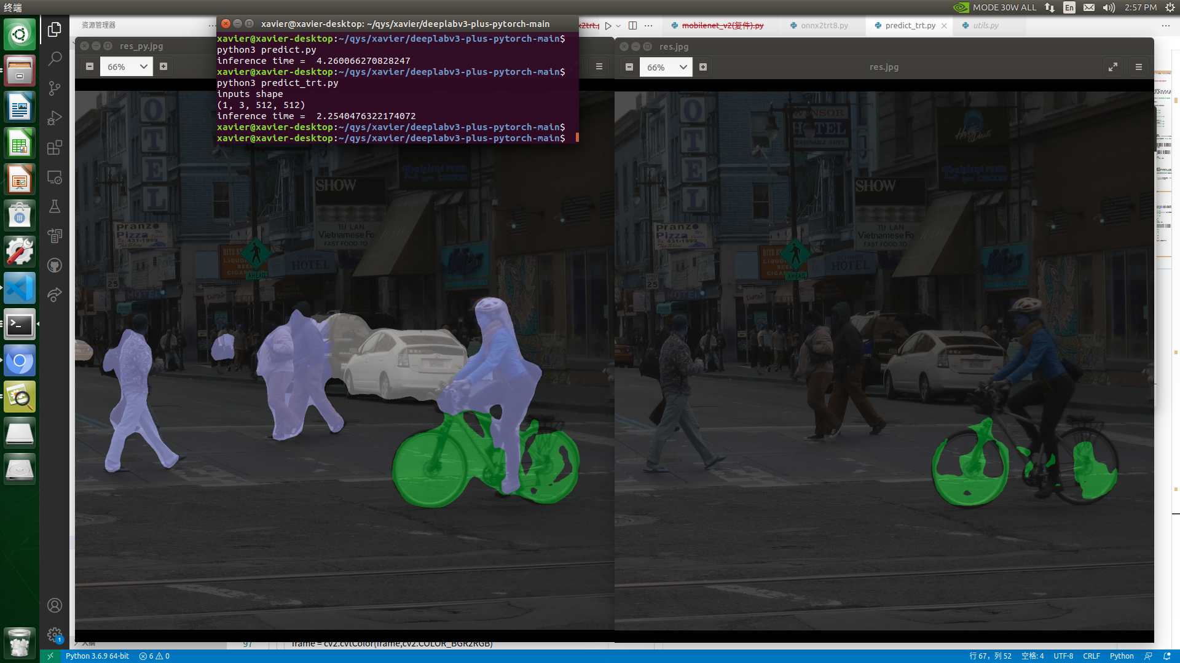
Task: Open Run and Debug view
Action: click(55, 118)
